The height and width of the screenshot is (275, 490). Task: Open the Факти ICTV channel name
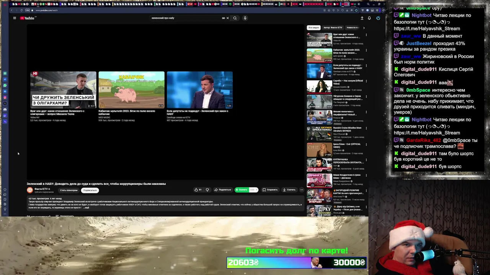point(41,189)
